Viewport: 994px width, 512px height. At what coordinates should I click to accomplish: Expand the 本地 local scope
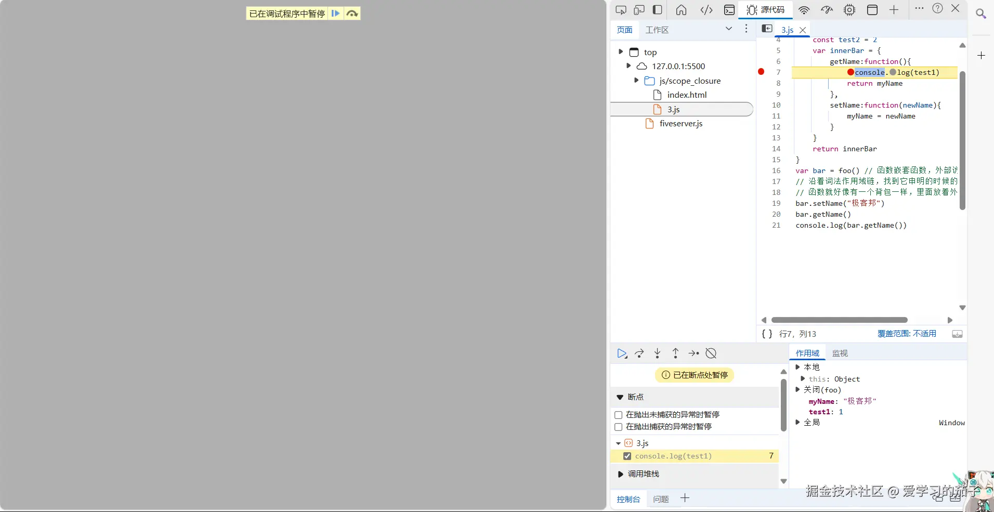pos(797,367)
